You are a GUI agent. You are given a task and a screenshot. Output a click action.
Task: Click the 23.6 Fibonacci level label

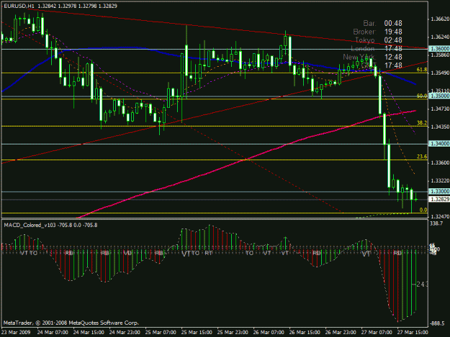422,157
